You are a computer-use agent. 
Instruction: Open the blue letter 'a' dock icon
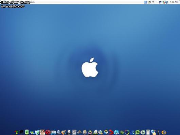58,132
